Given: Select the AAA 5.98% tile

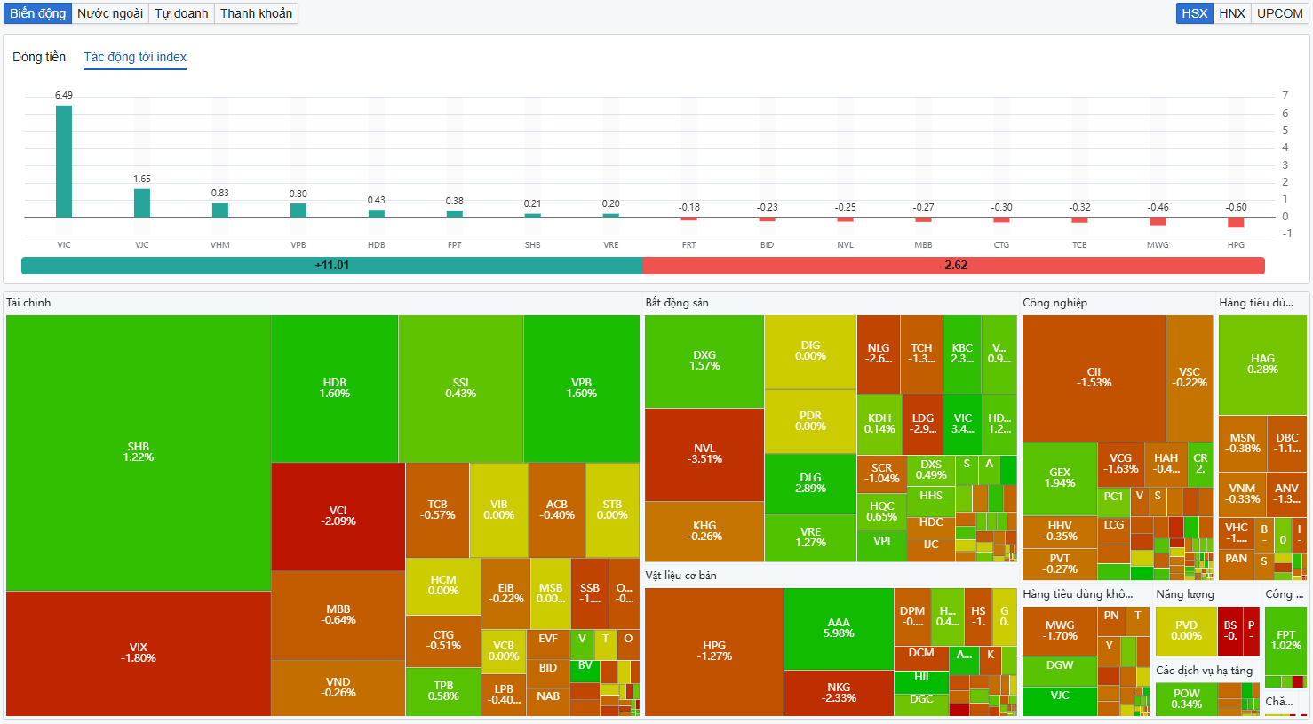Looking at the screenshot, I should click(x=839, y=628).
